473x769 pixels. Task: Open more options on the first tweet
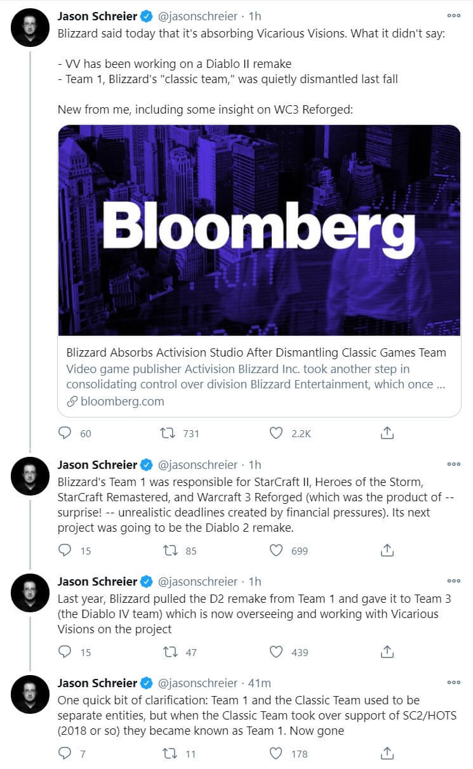(453, 16)
